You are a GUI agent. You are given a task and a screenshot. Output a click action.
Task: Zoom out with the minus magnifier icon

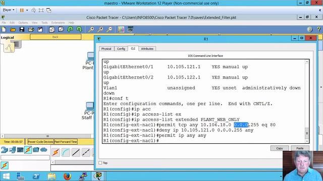109,30
